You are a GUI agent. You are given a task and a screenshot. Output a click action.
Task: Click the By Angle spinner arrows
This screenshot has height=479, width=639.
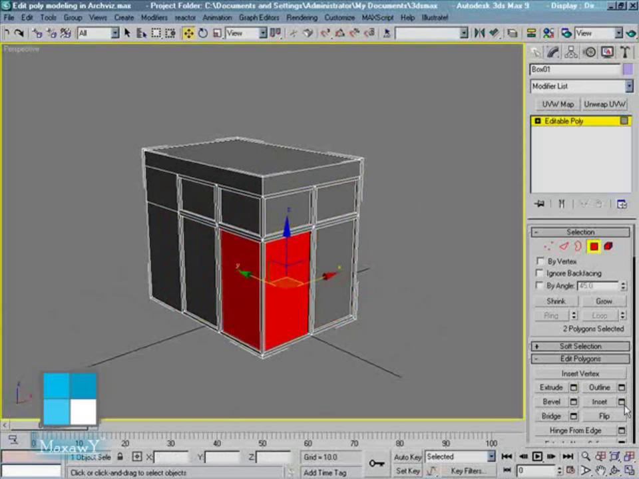(x=623, y=285)
